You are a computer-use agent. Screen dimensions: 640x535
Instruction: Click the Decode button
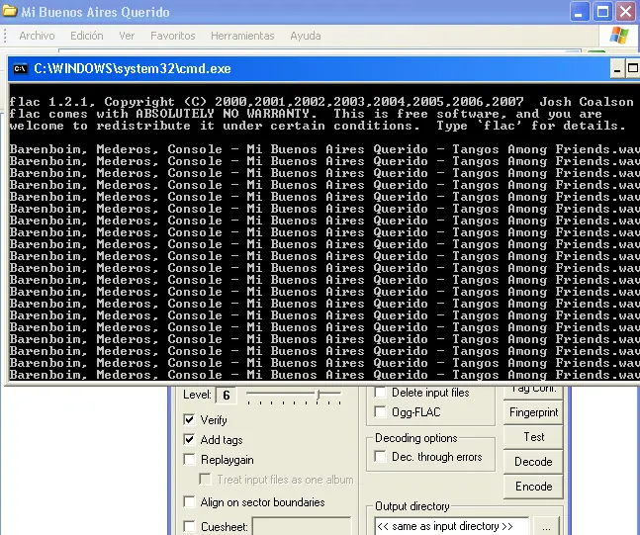[533, 462]
